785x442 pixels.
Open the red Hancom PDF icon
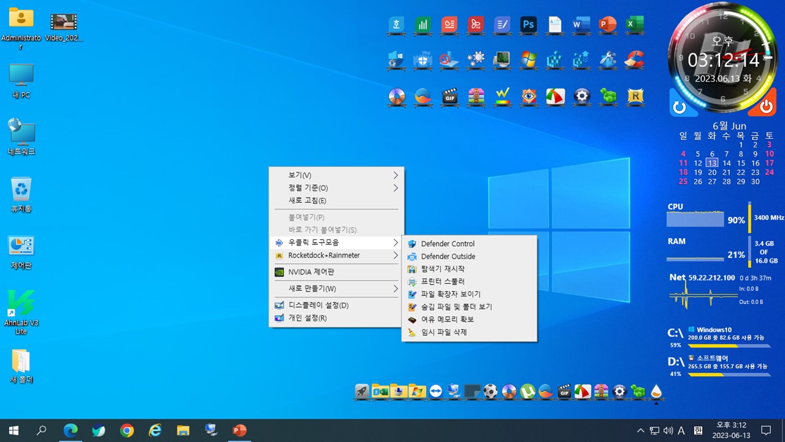point(476,25)
